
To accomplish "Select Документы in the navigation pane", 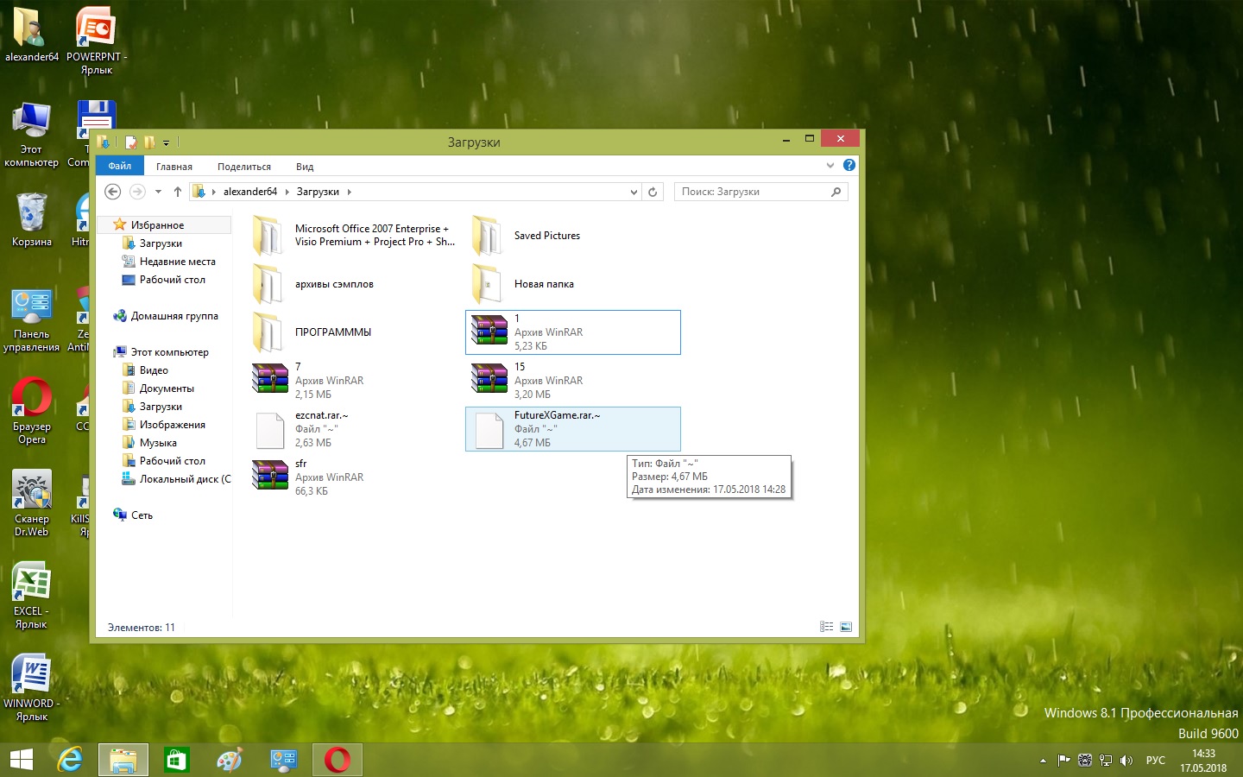I will coord(167,388).
